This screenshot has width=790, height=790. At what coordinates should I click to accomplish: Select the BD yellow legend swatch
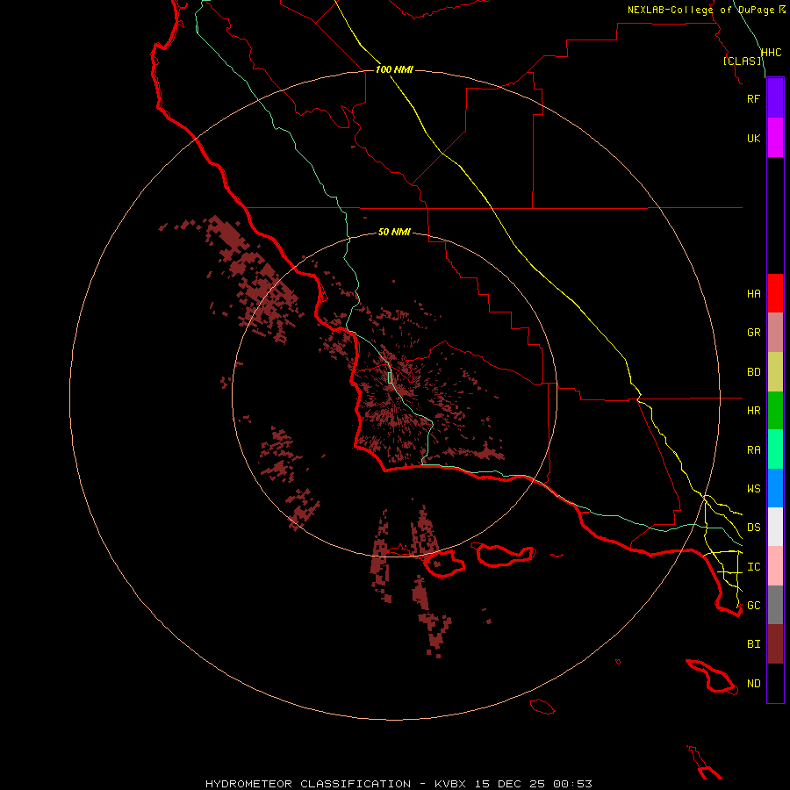(775, 372)
